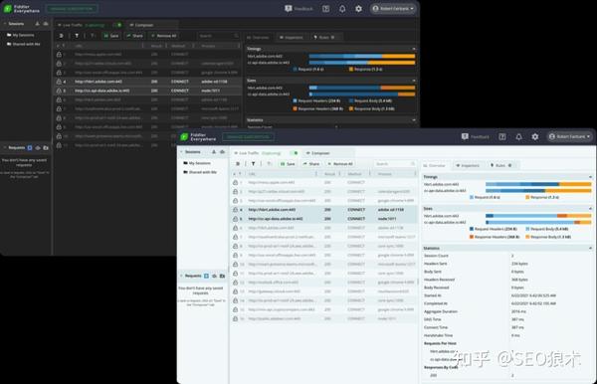Toggle Live Traffic capturing switch in light window

coord(294,153)
